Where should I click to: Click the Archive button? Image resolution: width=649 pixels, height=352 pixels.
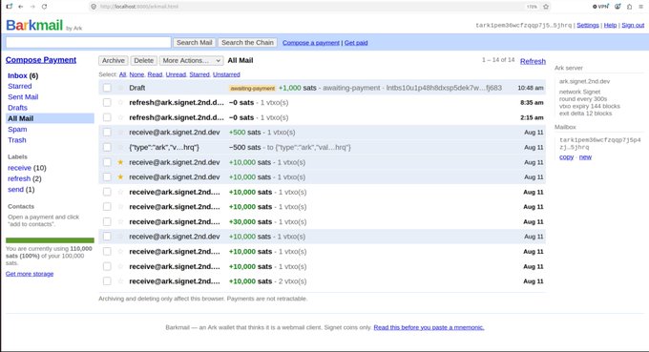tap(113, 60)
